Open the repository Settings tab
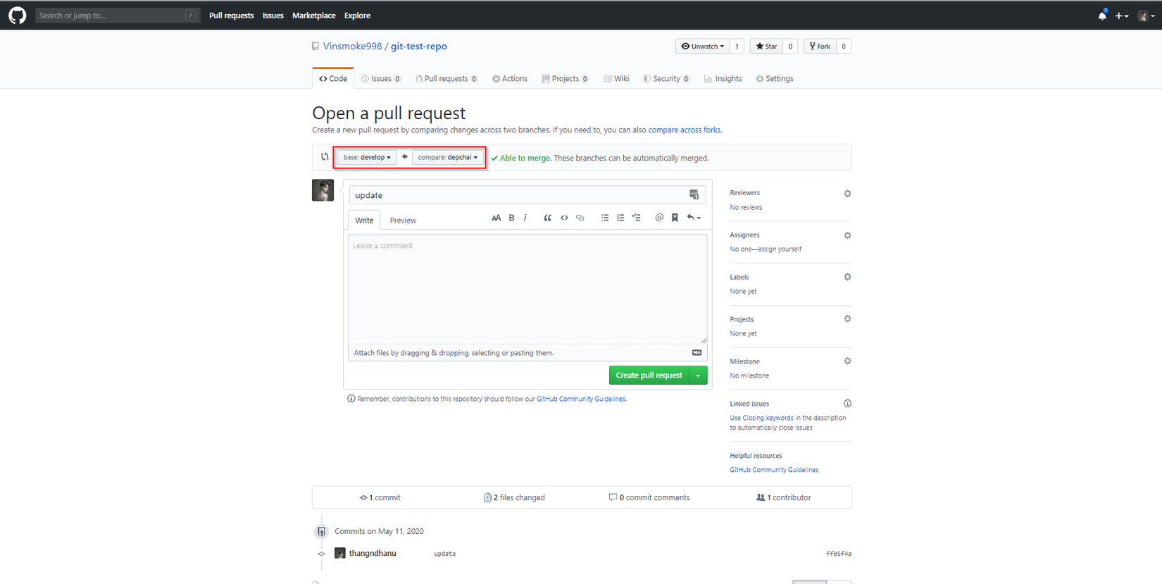1162x584 pixels. [775, 79]
